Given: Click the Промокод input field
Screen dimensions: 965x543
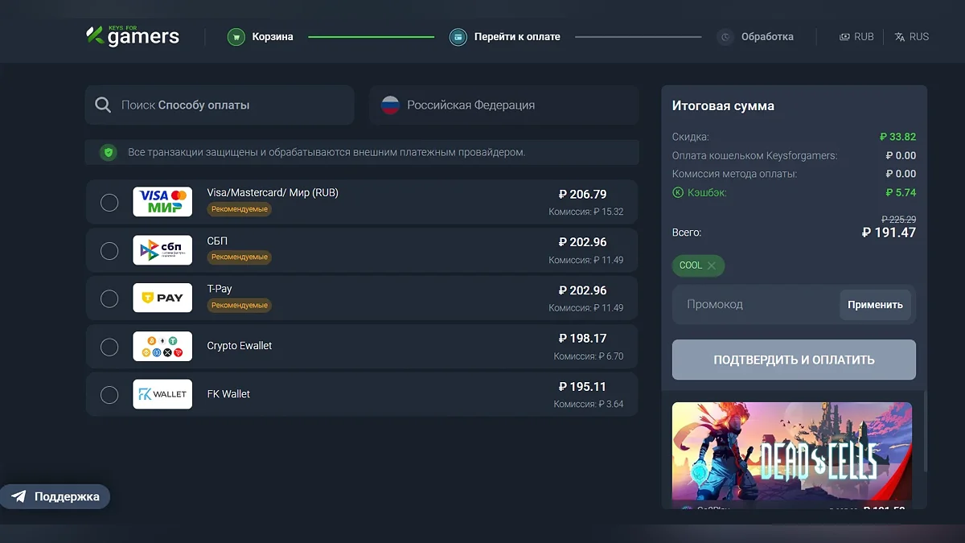Looking at the screenshot, I should pyautogui.click(x=756, y=305).
